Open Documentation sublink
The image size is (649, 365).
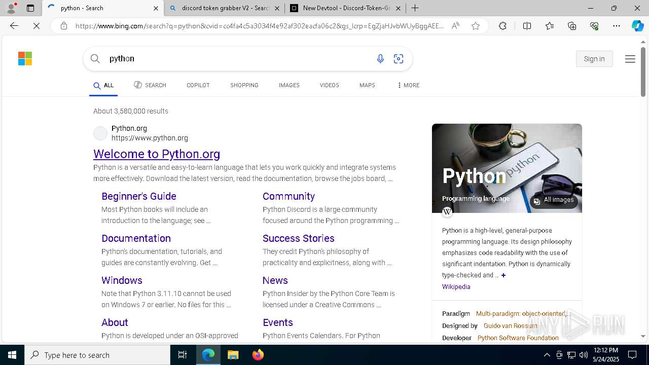(136, 238)
